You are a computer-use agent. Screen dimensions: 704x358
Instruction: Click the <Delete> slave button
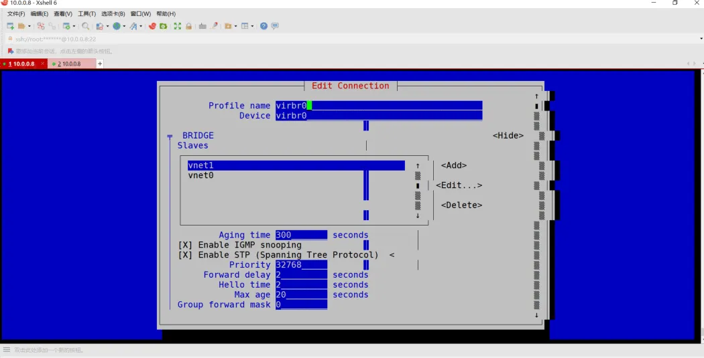[x=461, y=205]
